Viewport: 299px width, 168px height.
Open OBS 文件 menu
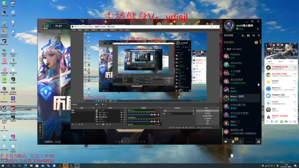coord(74,30)
